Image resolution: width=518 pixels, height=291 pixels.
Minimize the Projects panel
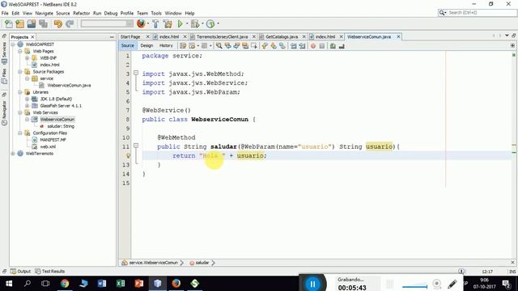(x=112, y=37)
